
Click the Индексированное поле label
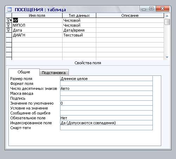click(x=31, y=123)
